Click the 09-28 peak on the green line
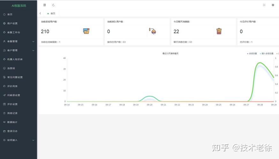Screen dimensions: 279x159 (x=260, y=63)
